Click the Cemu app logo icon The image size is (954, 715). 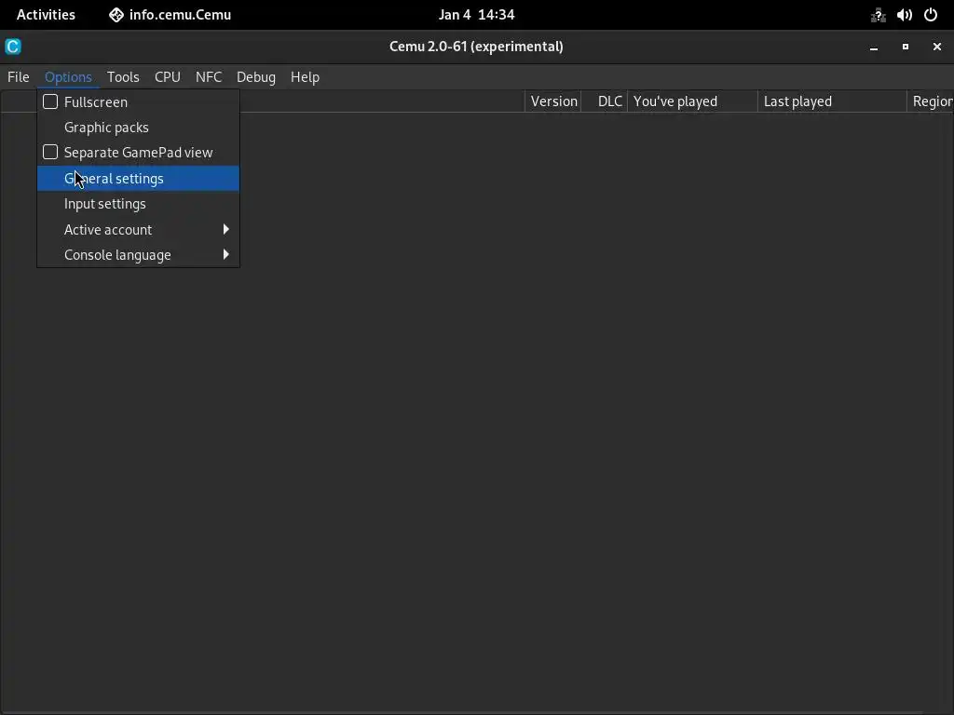[13, 47]
